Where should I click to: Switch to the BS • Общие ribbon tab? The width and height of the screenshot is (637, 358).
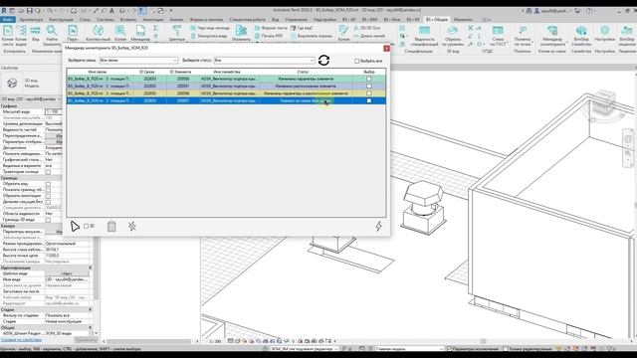point(437,20)
